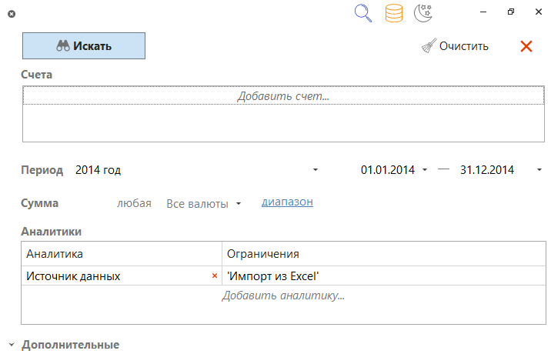Open the start date 01.01.2014 dropdown
551x354 pixels.
point(425,170)
